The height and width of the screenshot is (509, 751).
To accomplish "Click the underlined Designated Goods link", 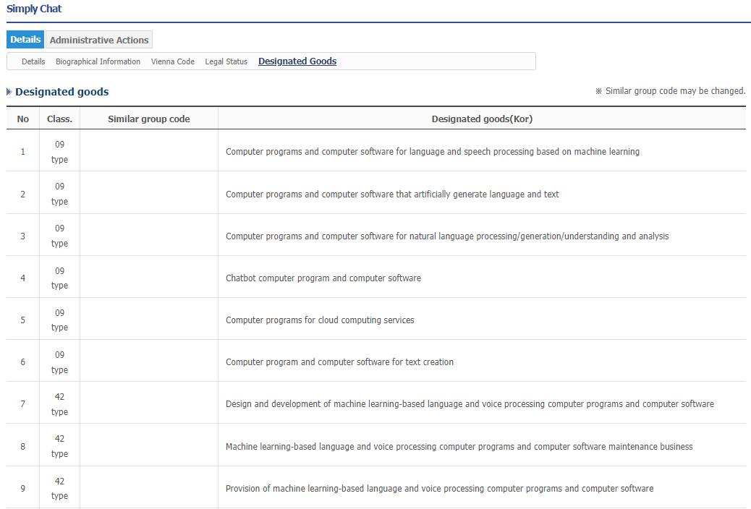I will pos(297,61).
